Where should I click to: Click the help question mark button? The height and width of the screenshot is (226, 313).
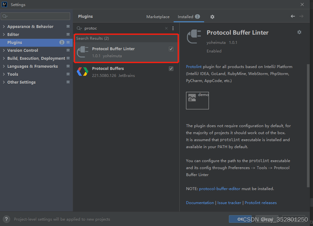6,219
